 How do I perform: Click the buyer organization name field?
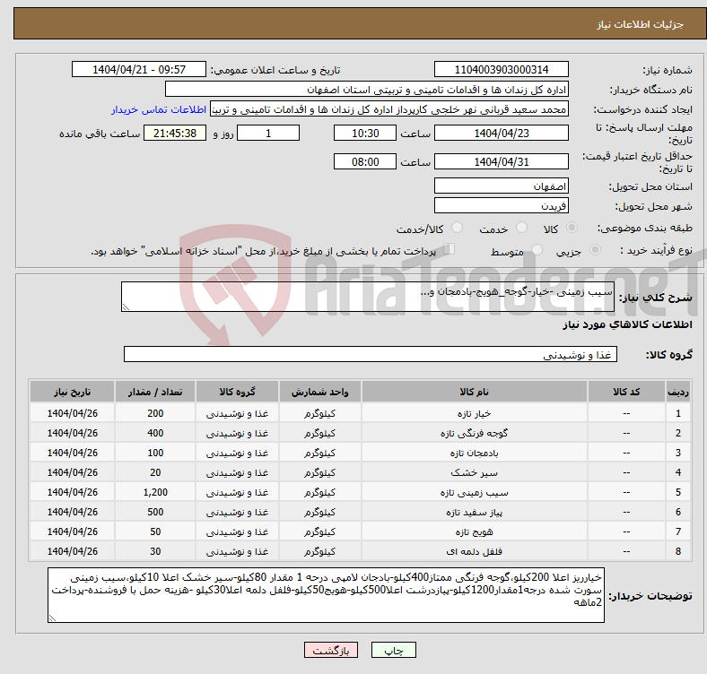(367, 90)
